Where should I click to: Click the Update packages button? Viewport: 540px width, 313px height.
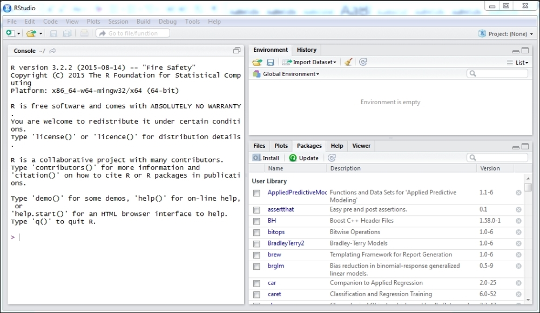303,158
